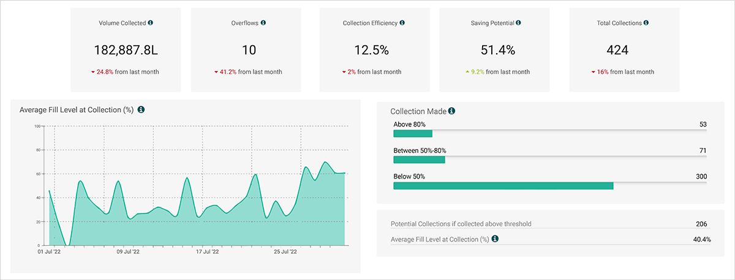Click the red arrow under Collection Efficiency
Viewport: 735px width, 280px height.
point(344,72)
